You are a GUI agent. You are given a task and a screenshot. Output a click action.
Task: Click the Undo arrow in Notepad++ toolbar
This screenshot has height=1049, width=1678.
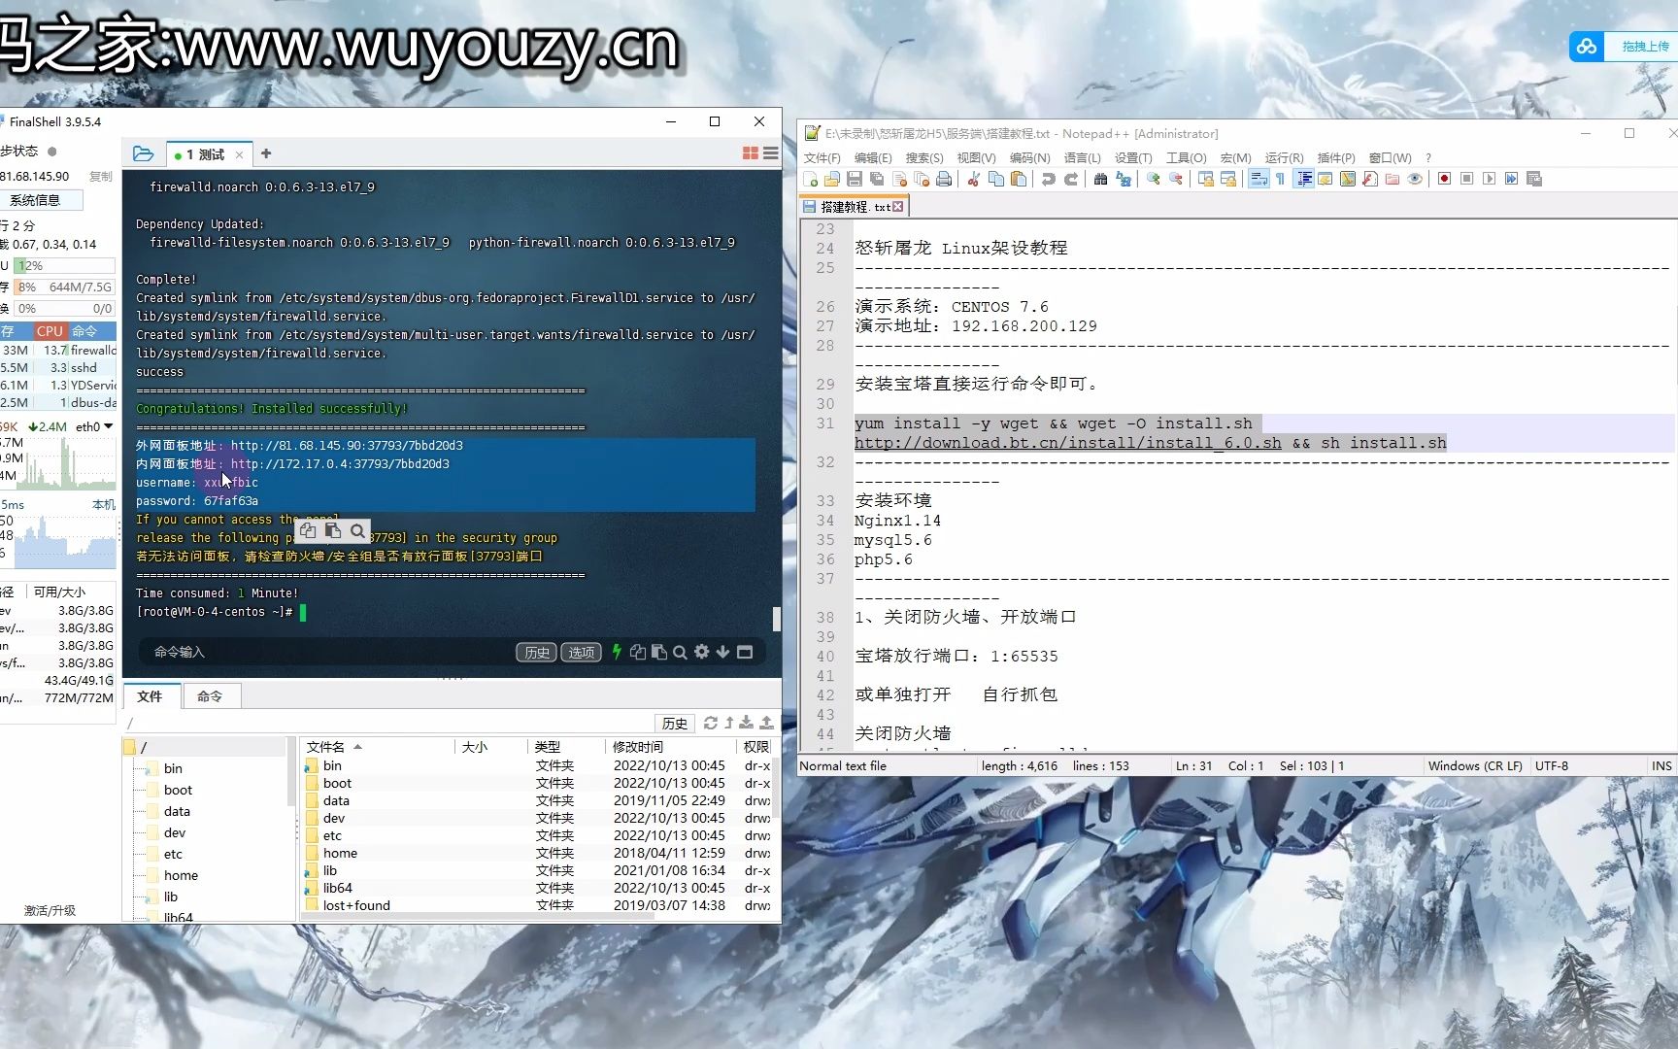[x=1048, y=179]
